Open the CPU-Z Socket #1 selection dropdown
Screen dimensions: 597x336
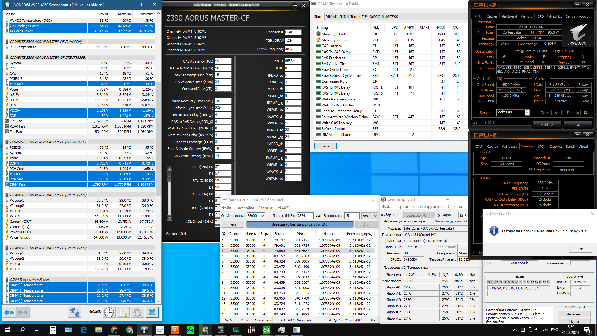[x=527, y=113]
